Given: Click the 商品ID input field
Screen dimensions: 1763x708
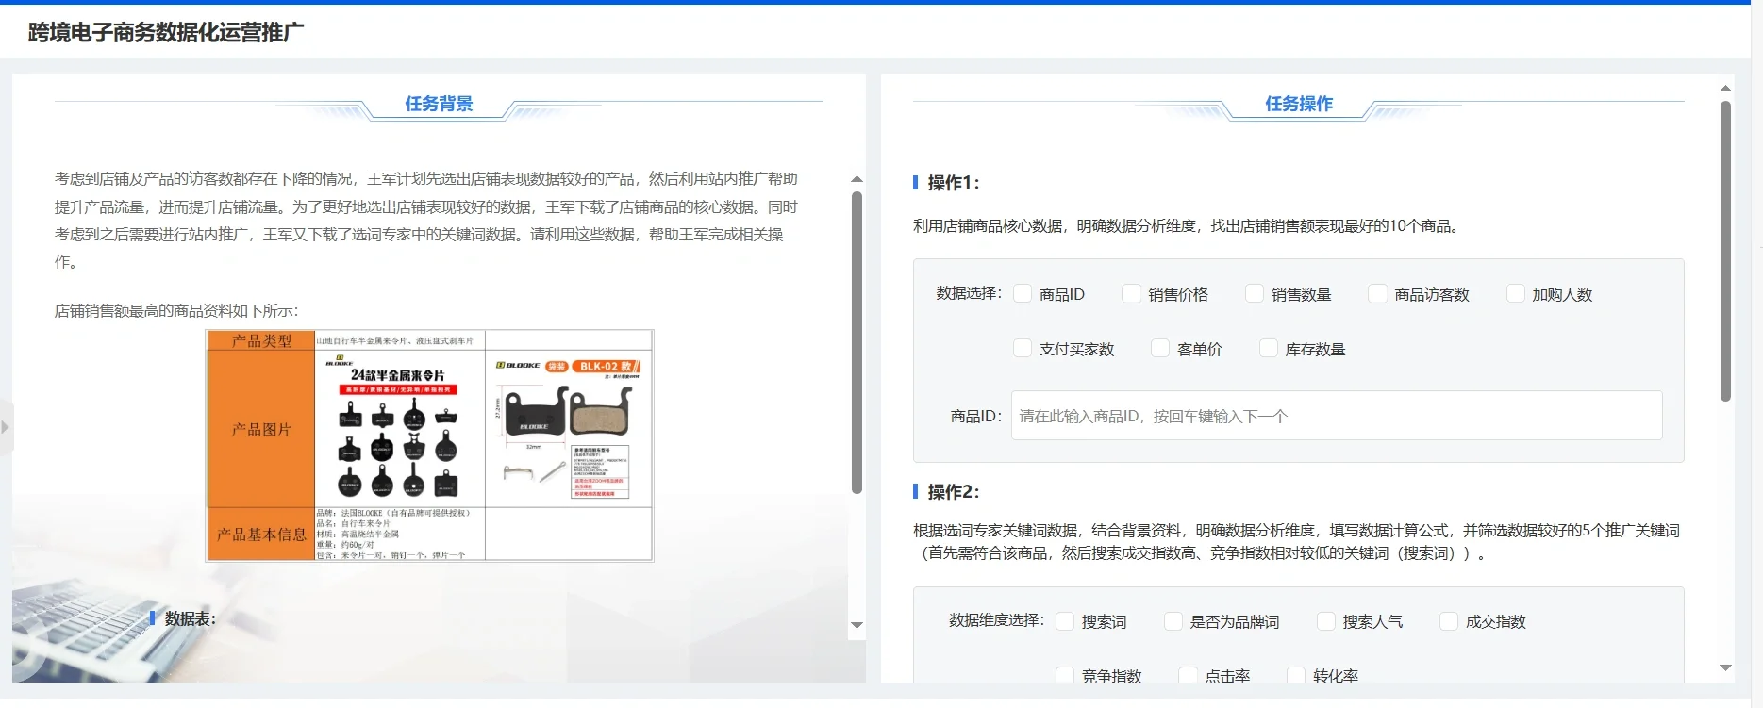Looking at the screenshot, I should pyautogui.click(x=1337, y=416).
